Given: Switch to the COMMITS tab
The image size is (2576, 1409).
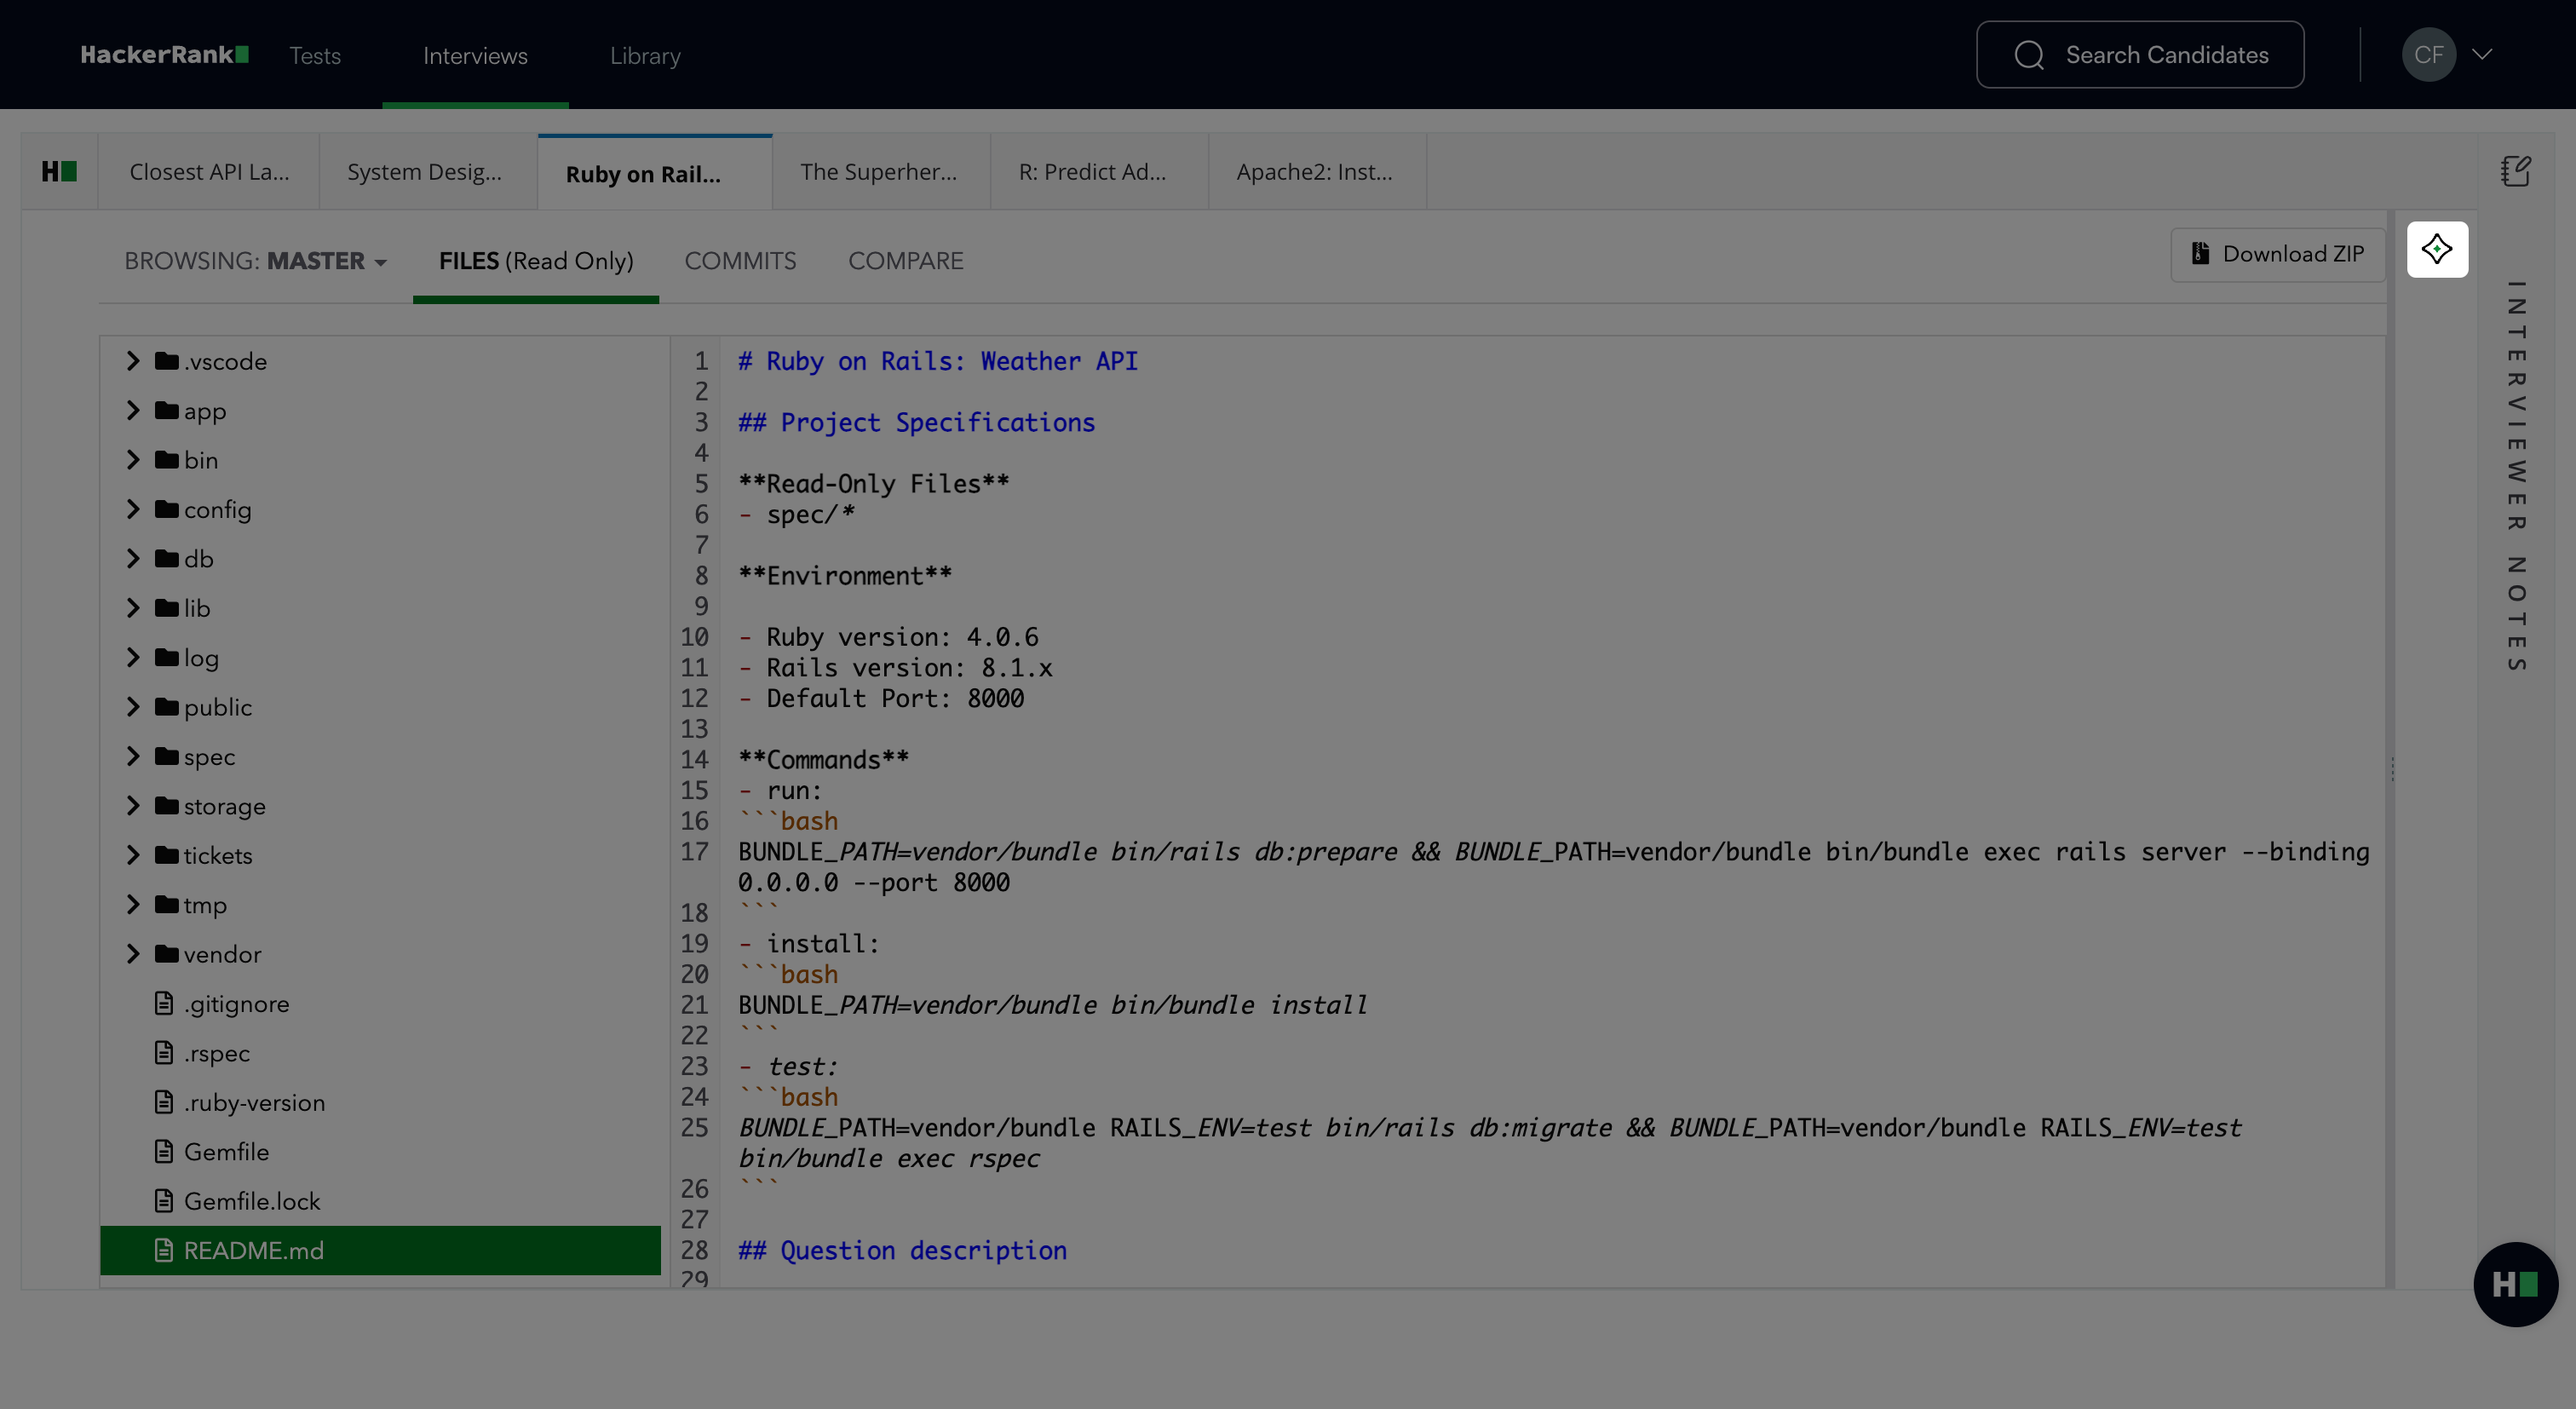Looking at the screenshot, I should point(741,261).
